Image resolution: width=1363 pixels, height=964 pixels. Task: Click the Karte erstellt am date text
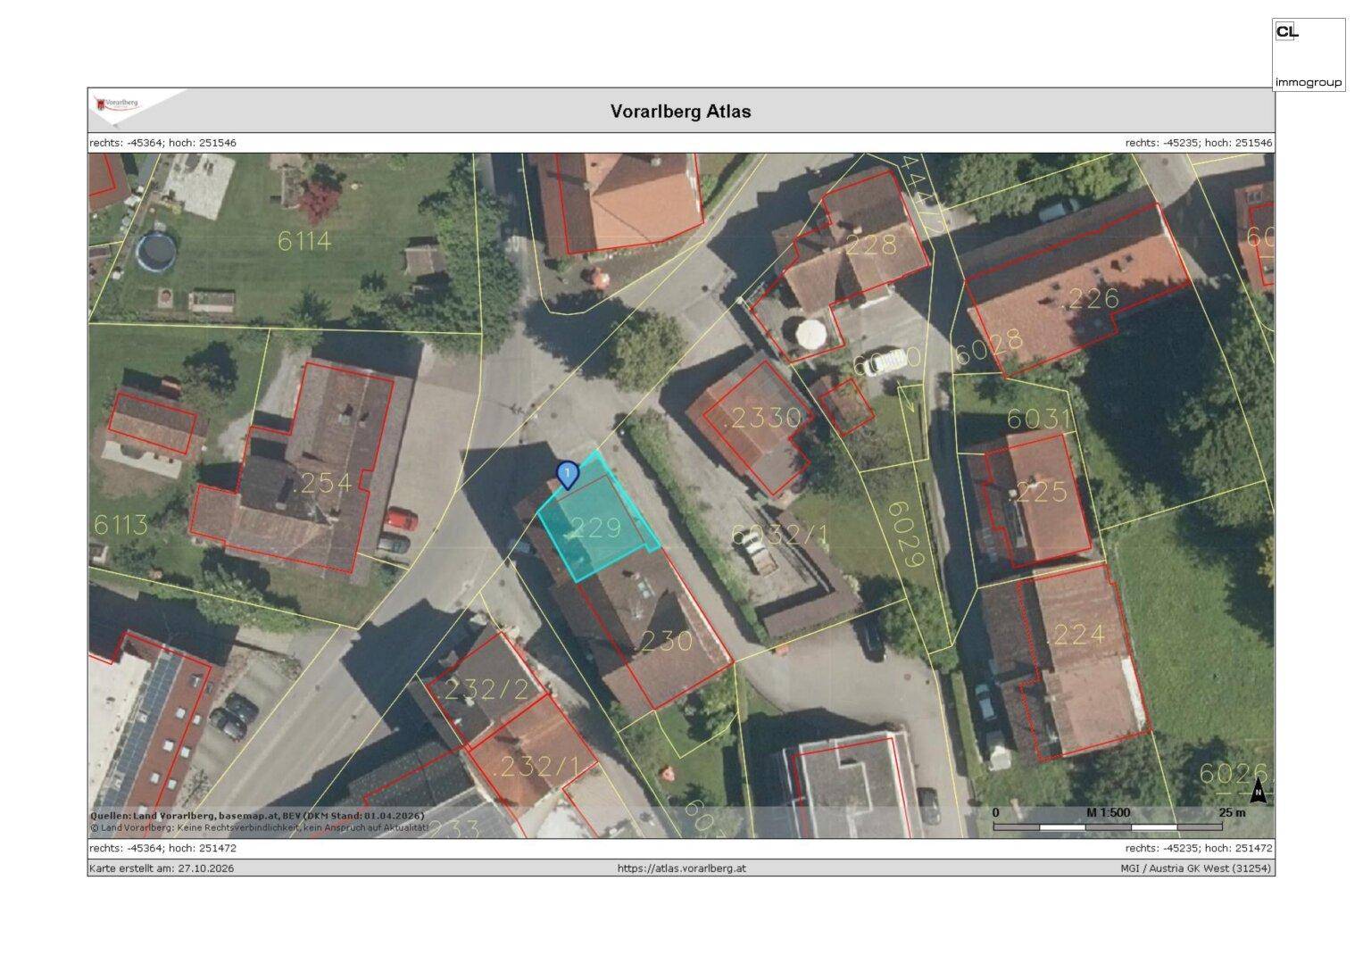162,868
